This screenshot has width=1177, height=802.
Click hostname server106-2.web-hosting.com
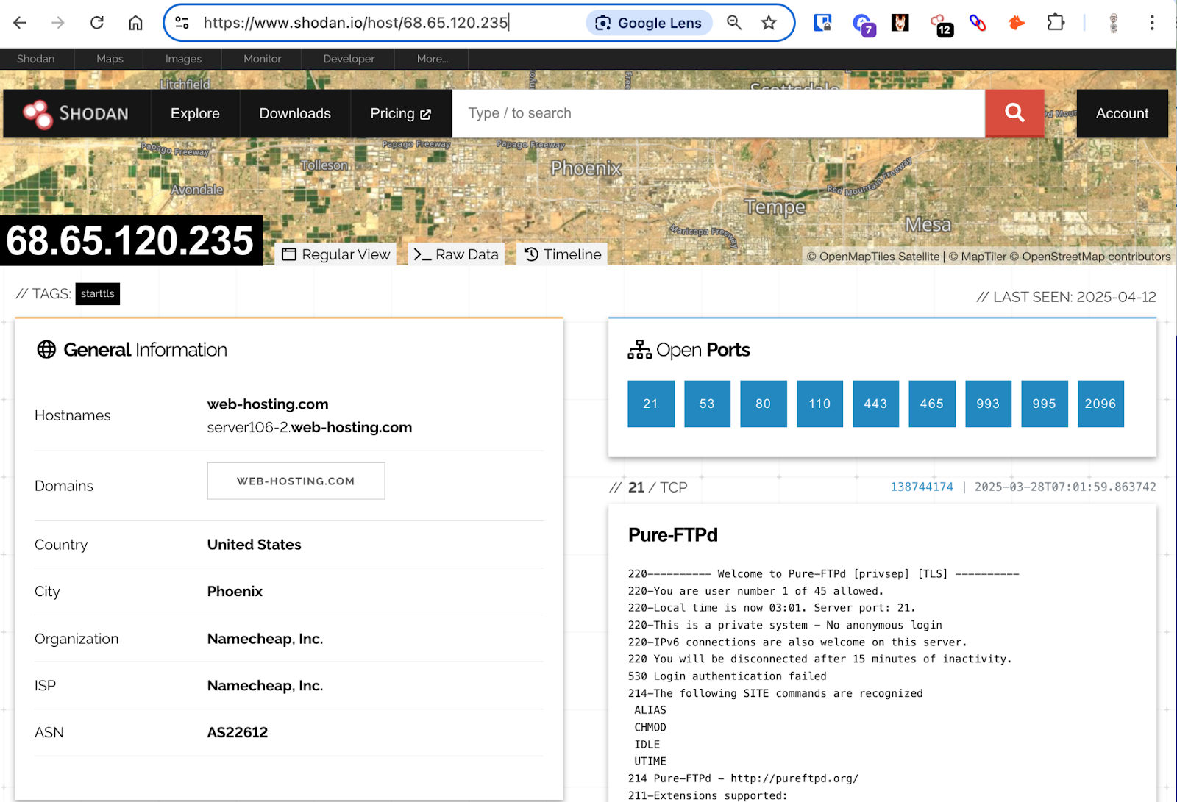click(310, 427)
